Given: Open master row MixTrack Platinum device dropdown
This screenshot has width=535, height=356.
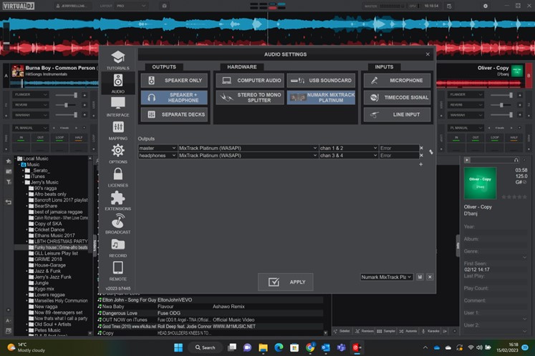Looking at the screenshot, I should click(x=248, y=148).
